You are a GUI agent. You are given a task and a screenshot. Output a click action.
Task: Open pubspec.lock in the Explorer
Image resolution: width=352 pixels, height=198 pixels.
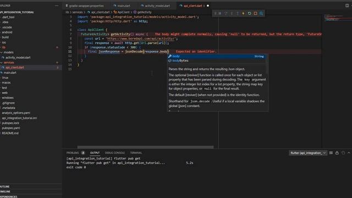coord(10,123)
